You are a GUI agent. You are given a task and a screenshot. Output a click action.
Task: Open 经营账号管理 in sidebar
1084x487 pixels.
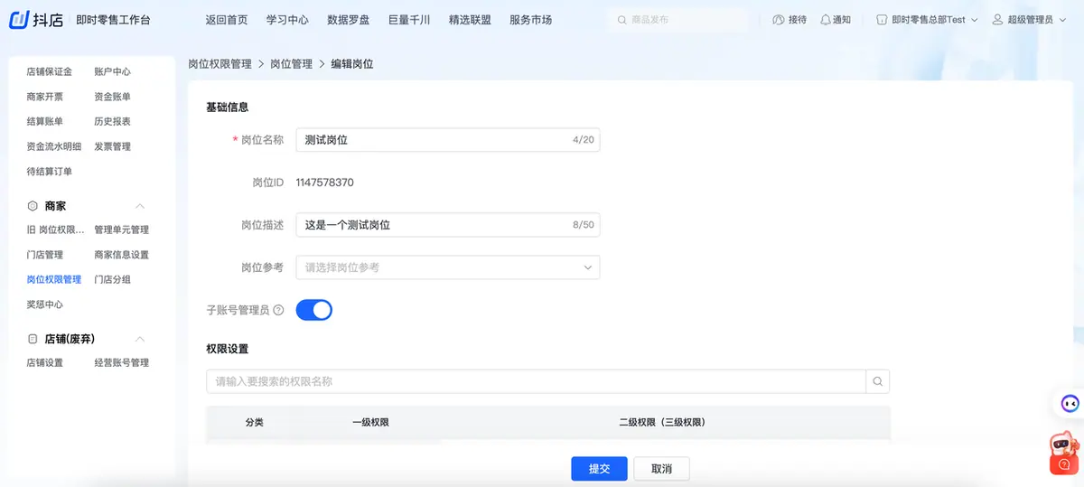[121, 362]
